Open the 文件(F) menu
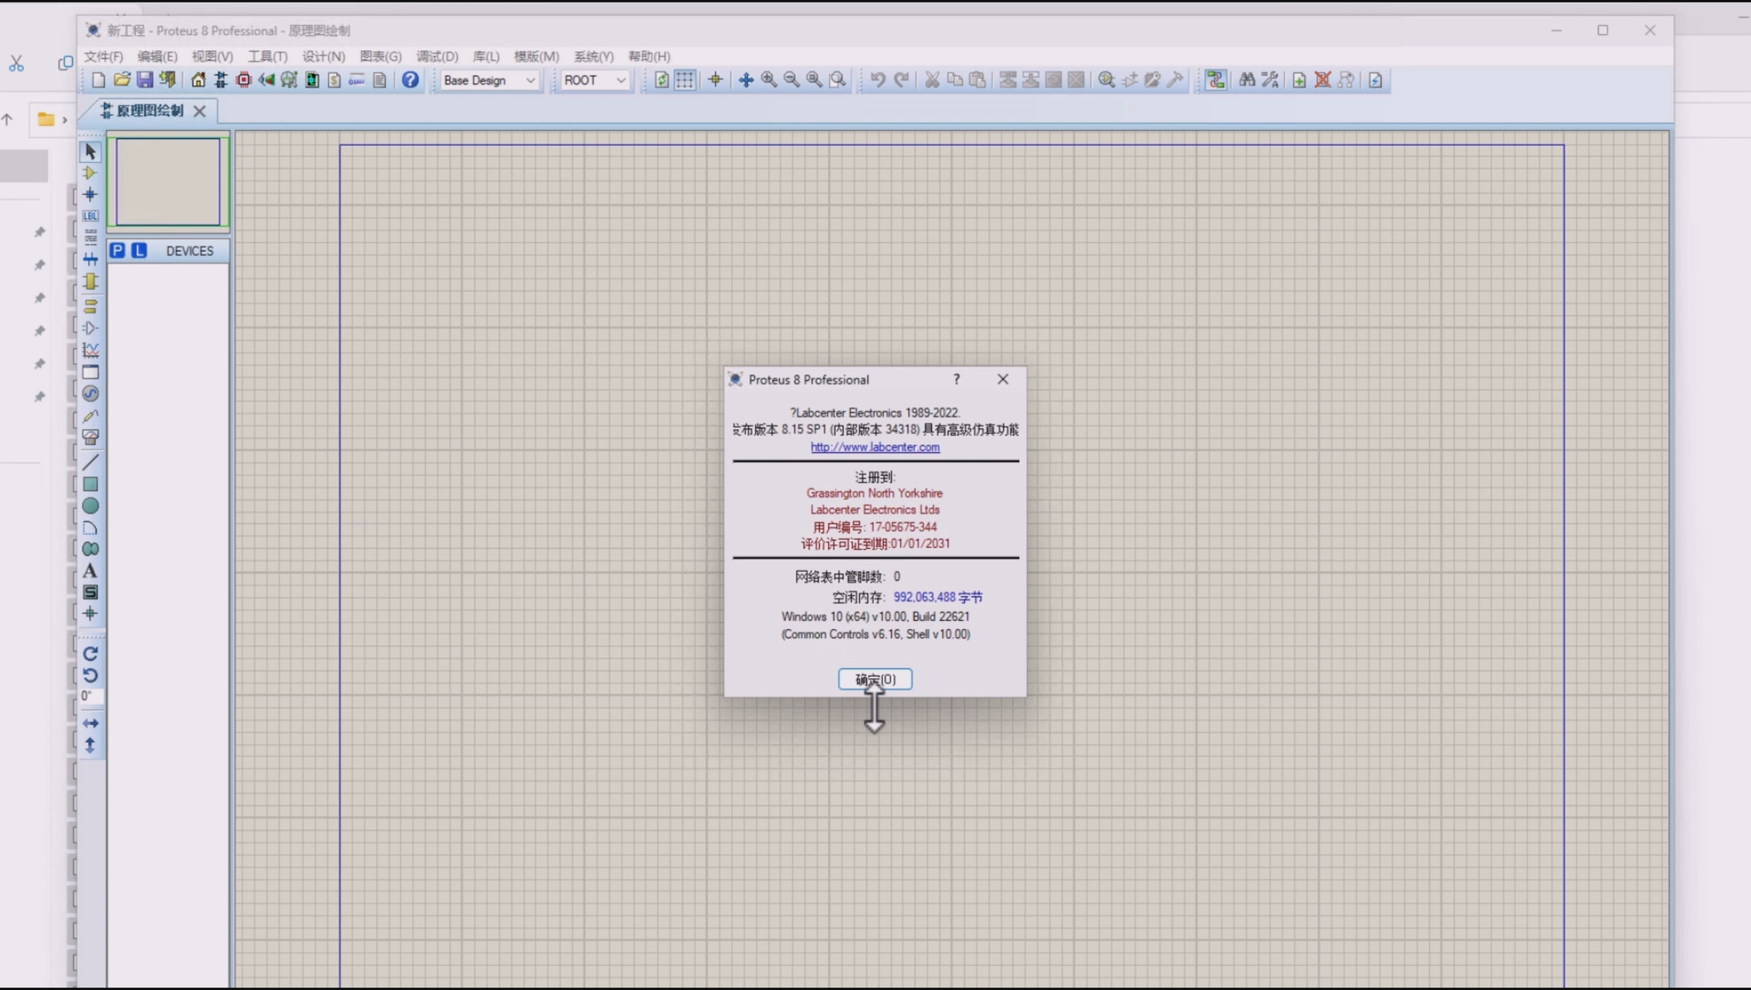 104,56
